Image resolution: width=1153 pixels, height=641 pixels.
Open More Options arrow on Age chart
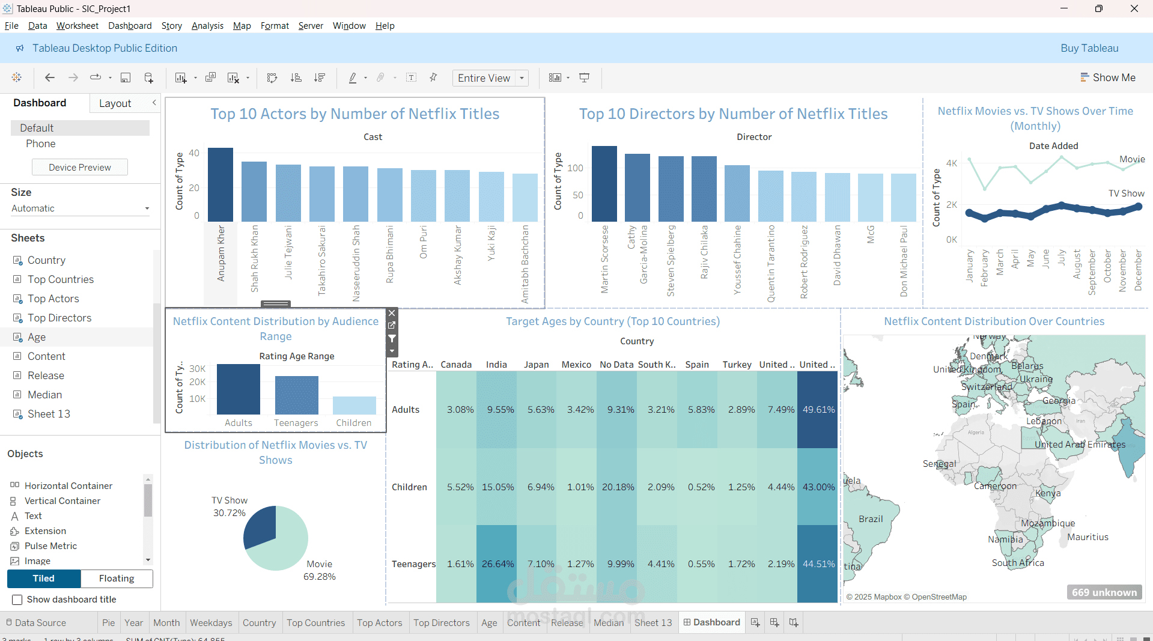click(392, 351)
